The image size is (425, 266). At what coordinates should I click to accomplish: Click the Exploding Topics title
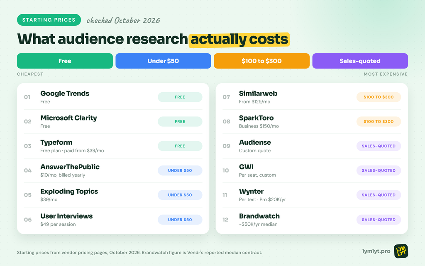[x=69, y=191]
